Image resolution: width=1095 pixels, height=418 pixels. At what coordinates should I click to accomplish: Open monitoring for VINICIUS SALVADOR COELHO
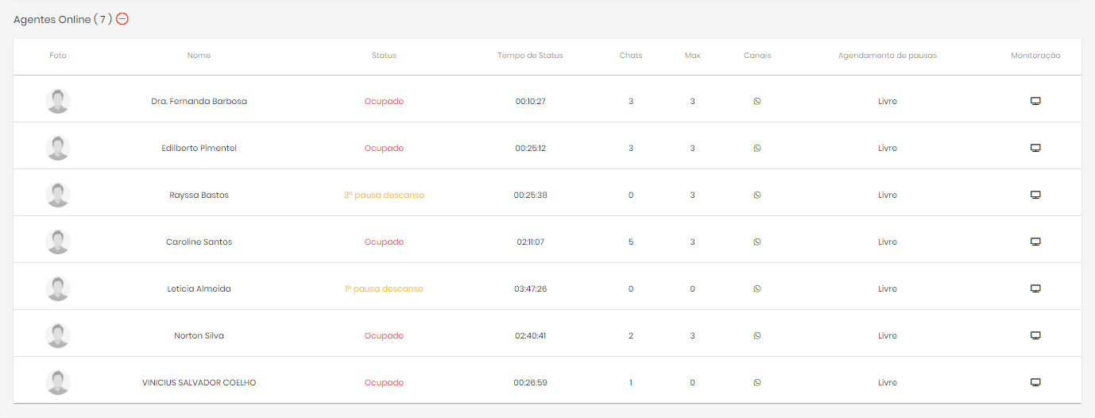pyautogui.click(x=1035, y=382)
